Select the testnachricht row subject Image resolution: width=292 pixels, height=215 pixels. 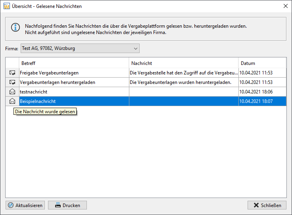point(33,92)
